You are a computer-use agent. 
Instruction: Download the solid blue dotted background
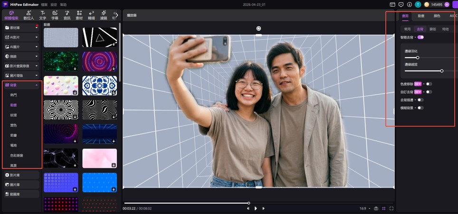tap(114, 189)
